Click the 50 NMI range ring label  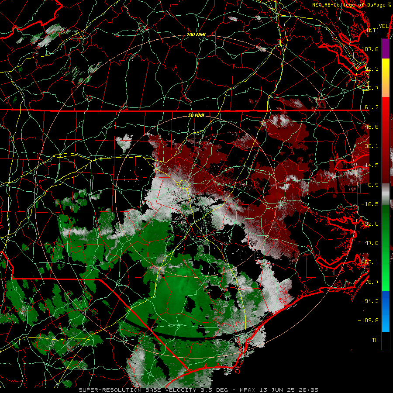196,115
